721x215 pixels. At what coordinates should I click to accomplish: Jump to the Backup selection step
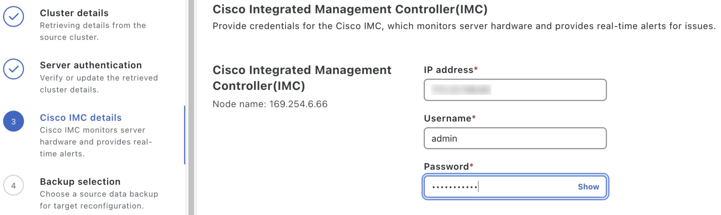[x=80, y=182]
